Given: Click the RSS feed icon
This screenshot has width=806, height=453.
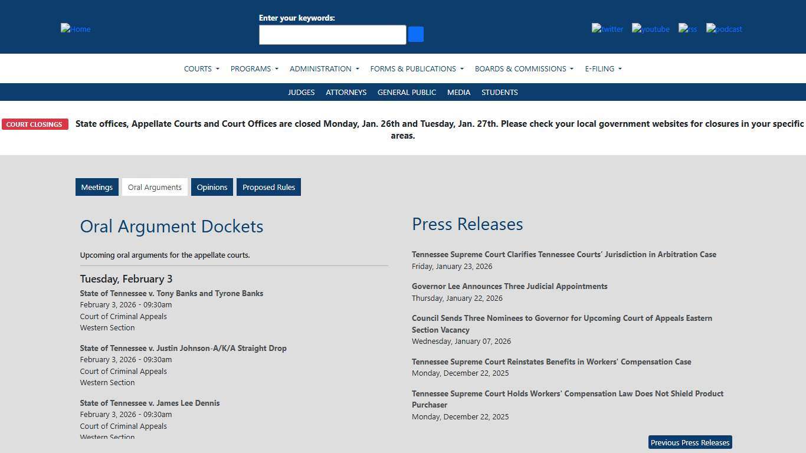Looking at the screenshot, I should click(687, 29).
